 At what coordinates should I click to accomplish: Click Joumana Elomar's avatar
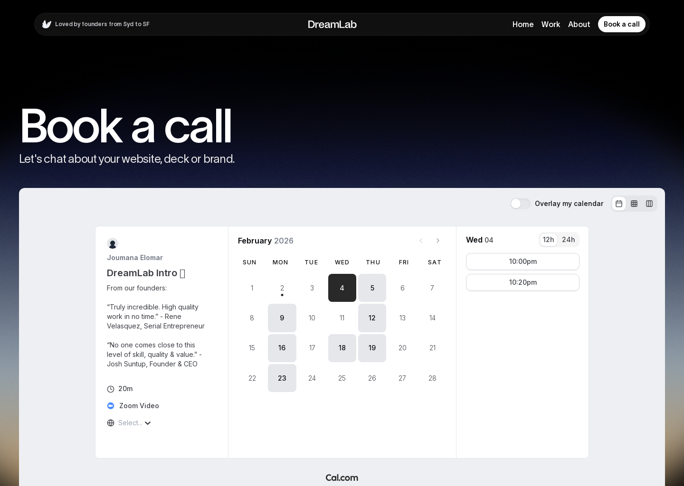(113, 244)
